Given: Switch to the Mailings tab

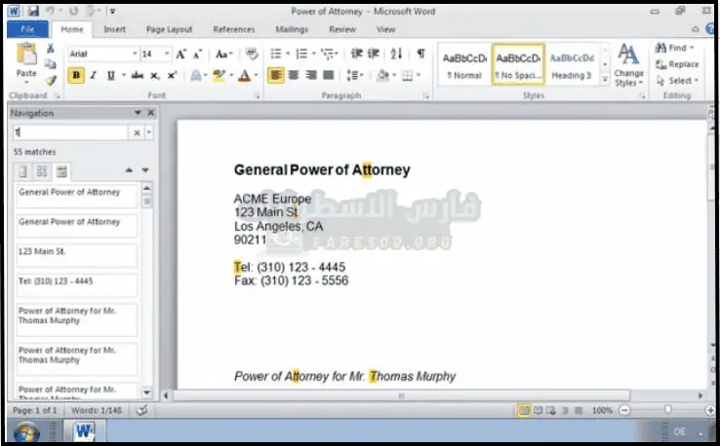Looking at the screenshot, I should pyautogui.click(x=291, y=29).
